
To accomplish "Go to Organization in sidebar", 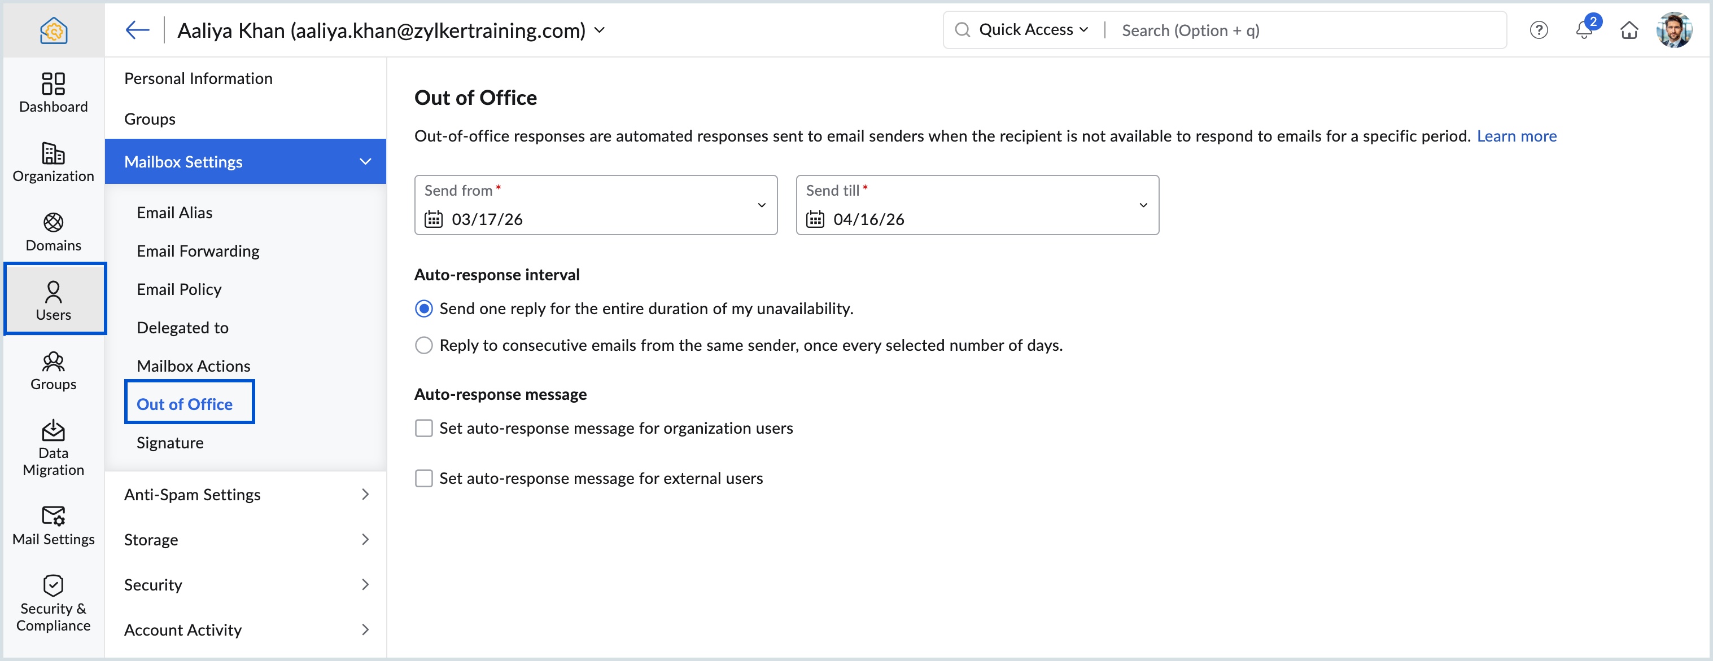I will [x=53, y=162].
